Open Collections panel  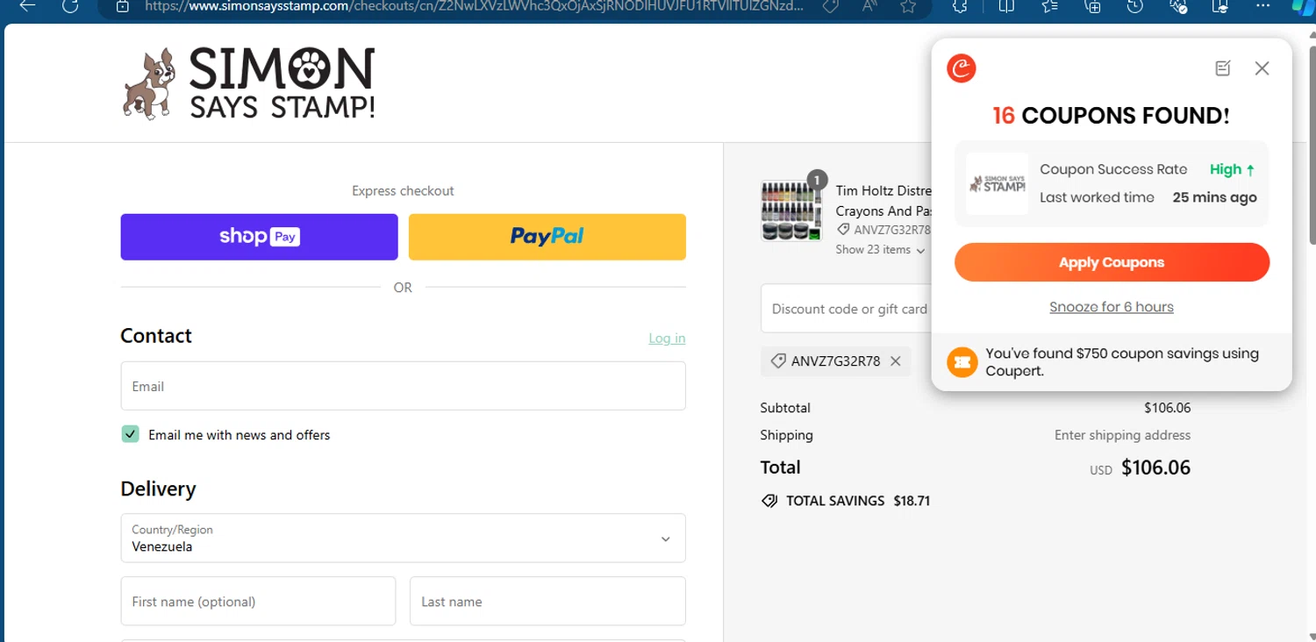[x=1092, y=6]
